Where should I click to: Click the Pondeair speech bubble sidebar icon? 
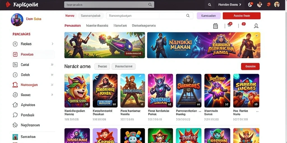point(15,115)
